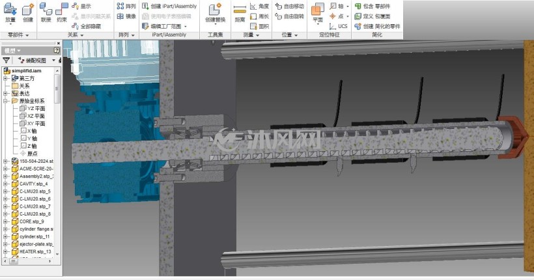Image resolution: width=534 pixels, height=280 pixels.
Task: Select Z 轴 in the browser
Action: click(x=29, y=146)
